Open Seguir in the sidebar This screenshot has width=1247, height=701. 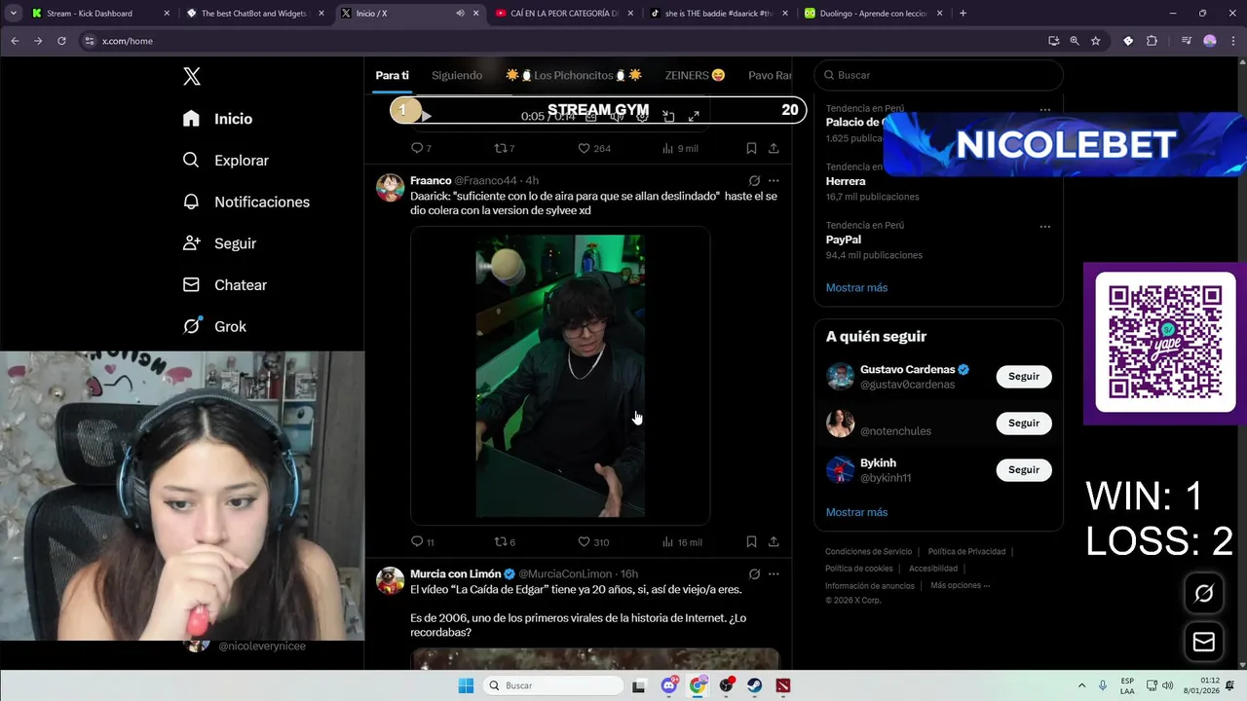[x=220, y=243]
